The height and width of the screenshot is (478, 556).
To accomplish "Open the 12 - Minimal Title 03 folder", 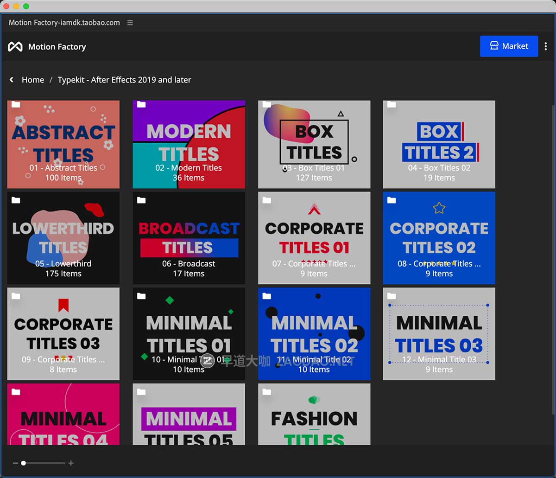I will (x=439, y=334).
